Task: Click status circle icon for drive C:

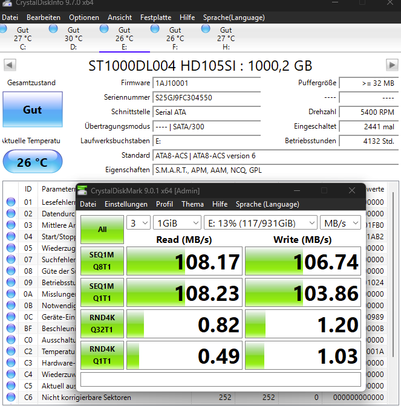Action: (2, 28)
